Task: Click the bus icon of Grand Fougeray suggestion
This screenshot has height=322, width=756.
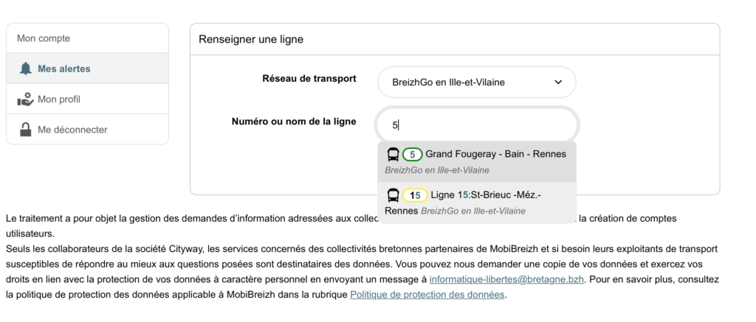Action: click(394, 155)
